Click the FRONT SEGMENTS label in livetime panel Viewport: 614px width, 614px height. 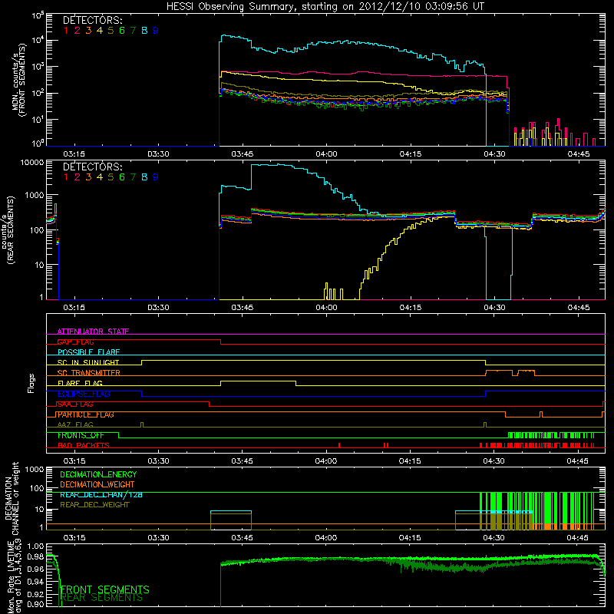104,589
